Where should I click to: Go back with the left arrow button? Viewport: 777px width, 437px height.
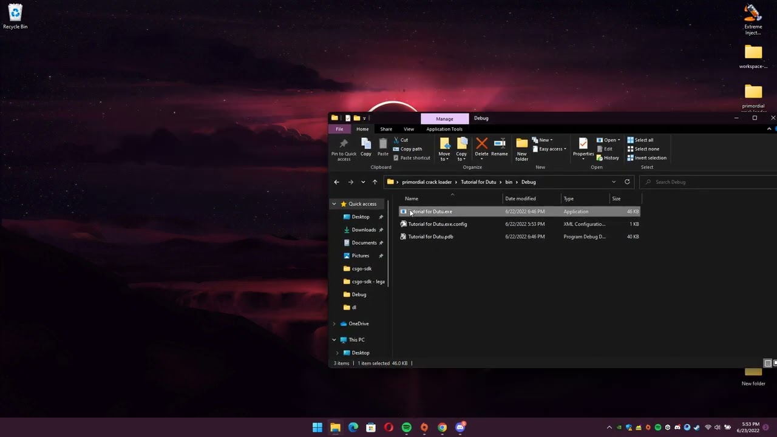336,182
